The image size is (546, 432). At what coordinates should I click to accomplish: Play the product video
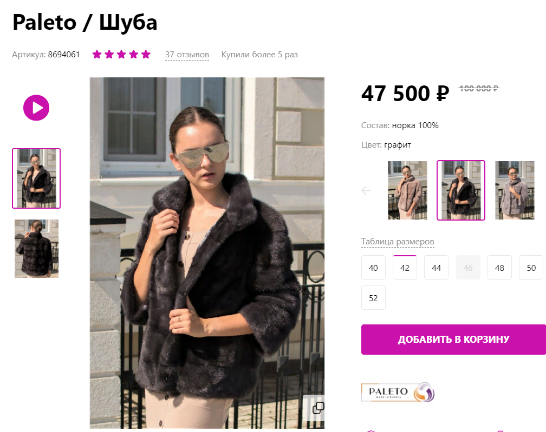[36, 108]
